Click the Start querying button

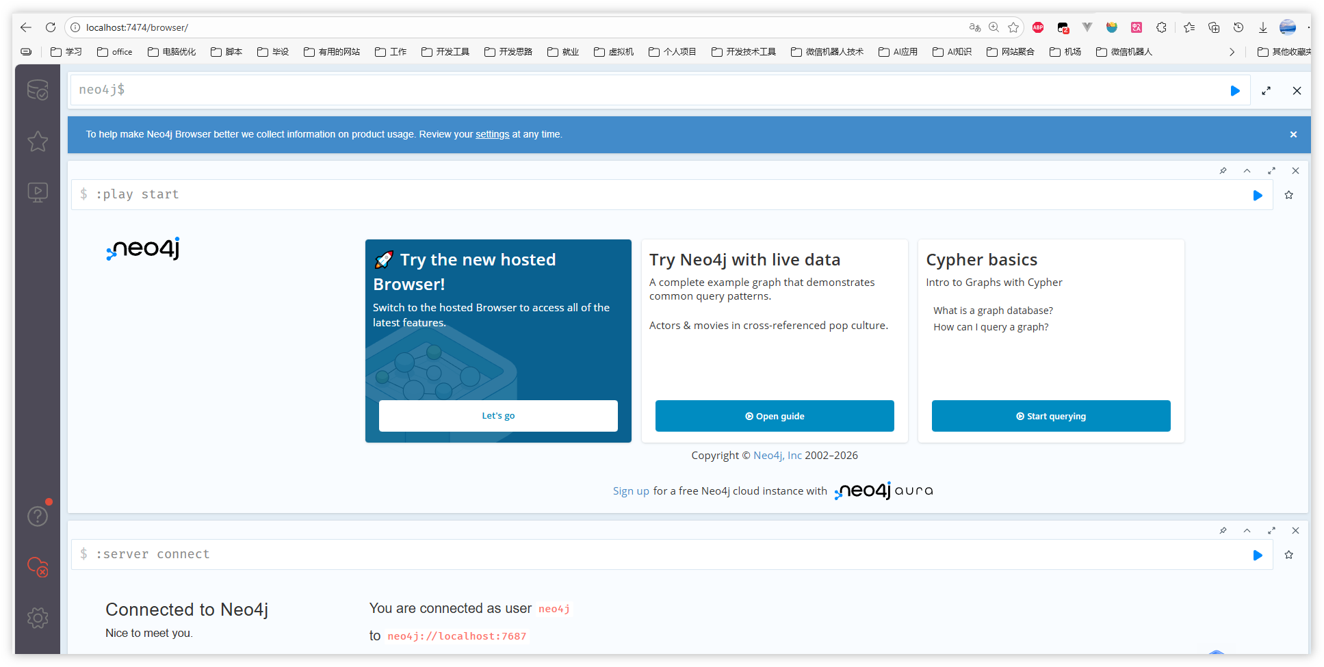[1051, 416]
